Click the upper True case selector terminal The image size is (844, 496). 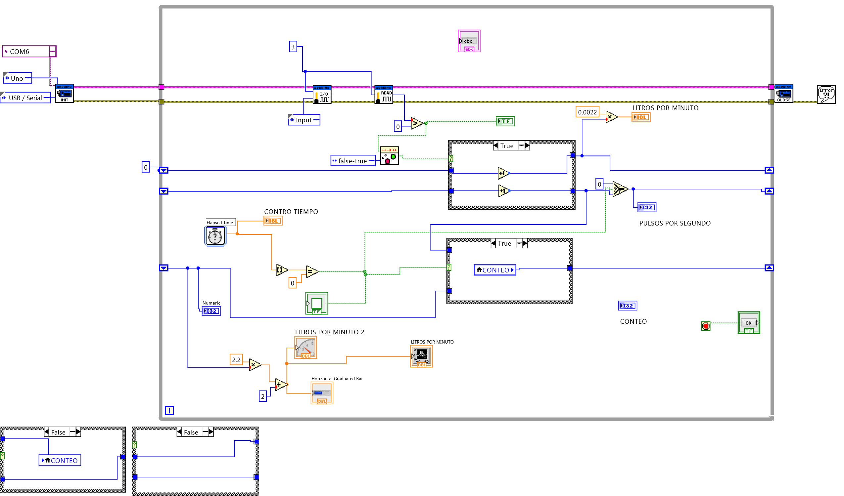point(451,159)
